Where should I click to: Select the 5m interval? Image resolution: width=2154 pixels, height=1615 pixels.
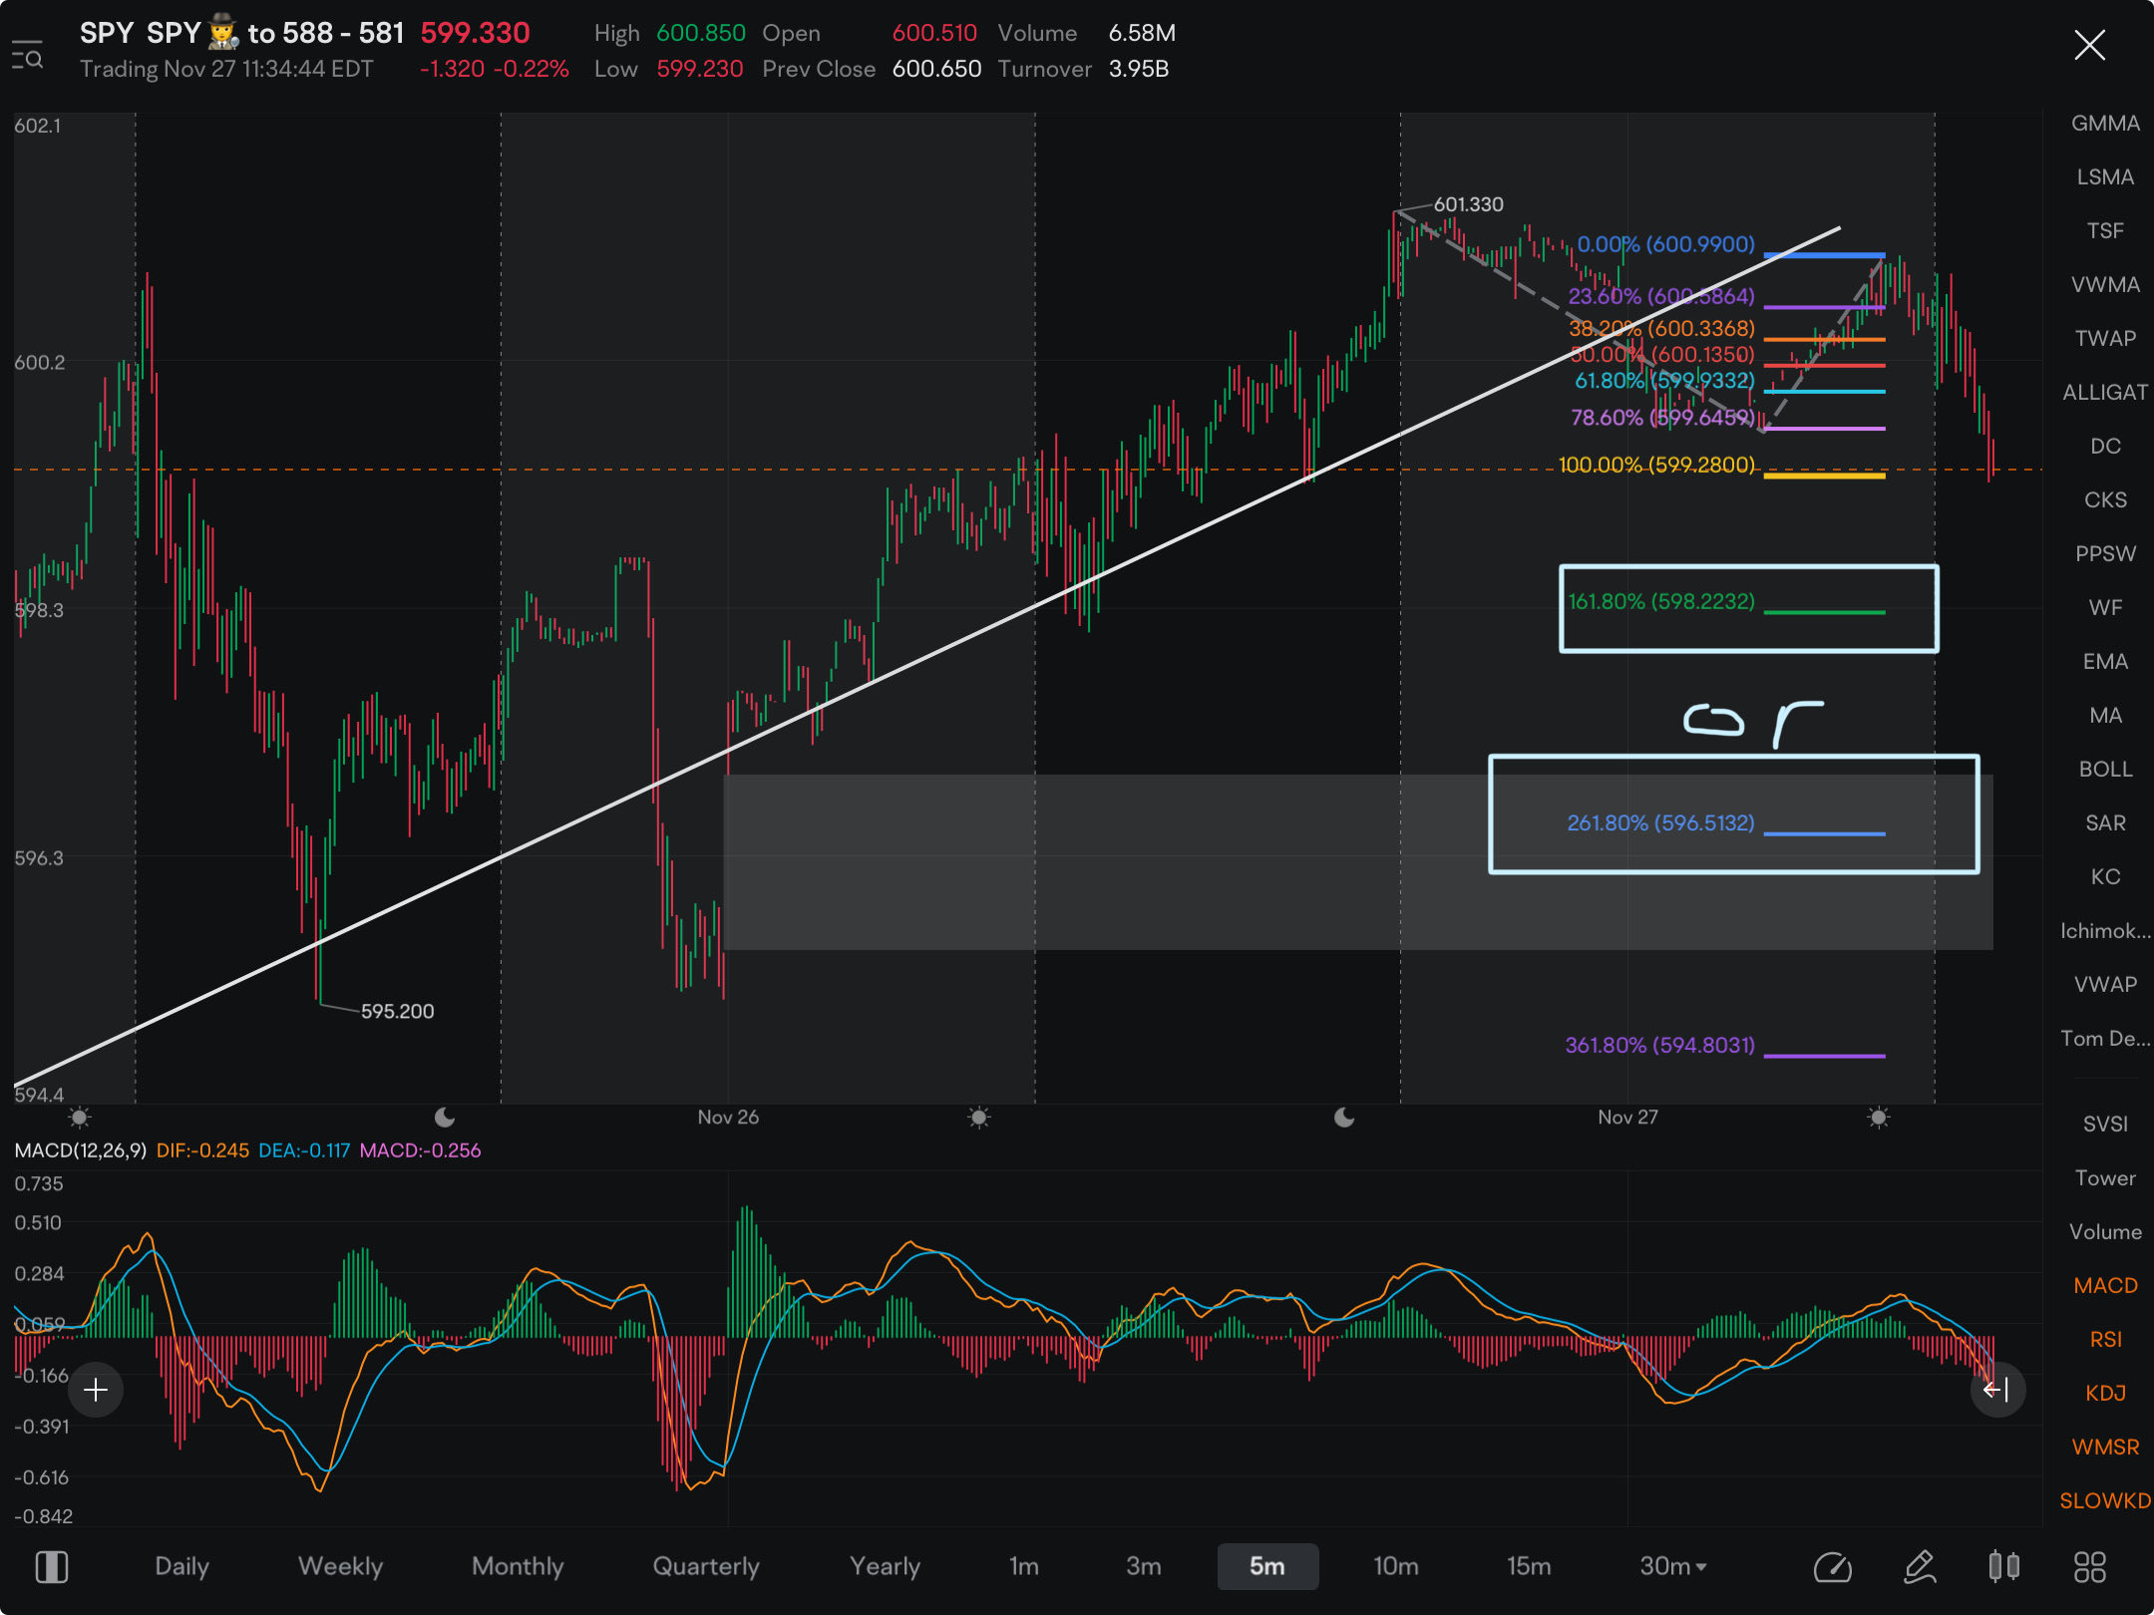tap(1267, 1566)
